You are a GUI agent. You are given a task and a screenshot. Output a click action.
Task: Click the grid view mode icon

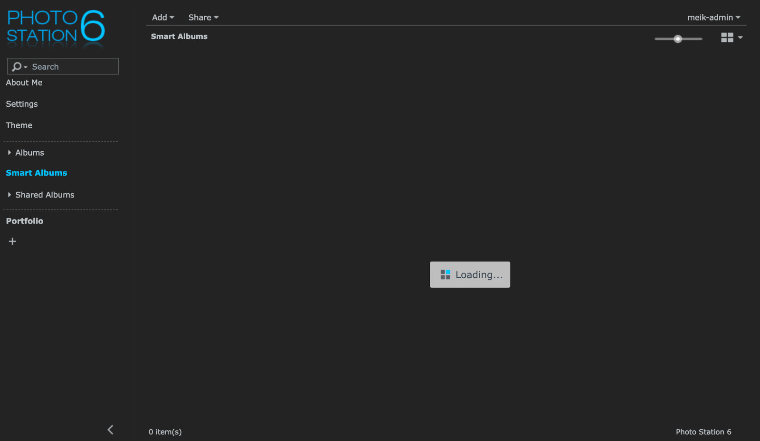click(x=727, y=38)
